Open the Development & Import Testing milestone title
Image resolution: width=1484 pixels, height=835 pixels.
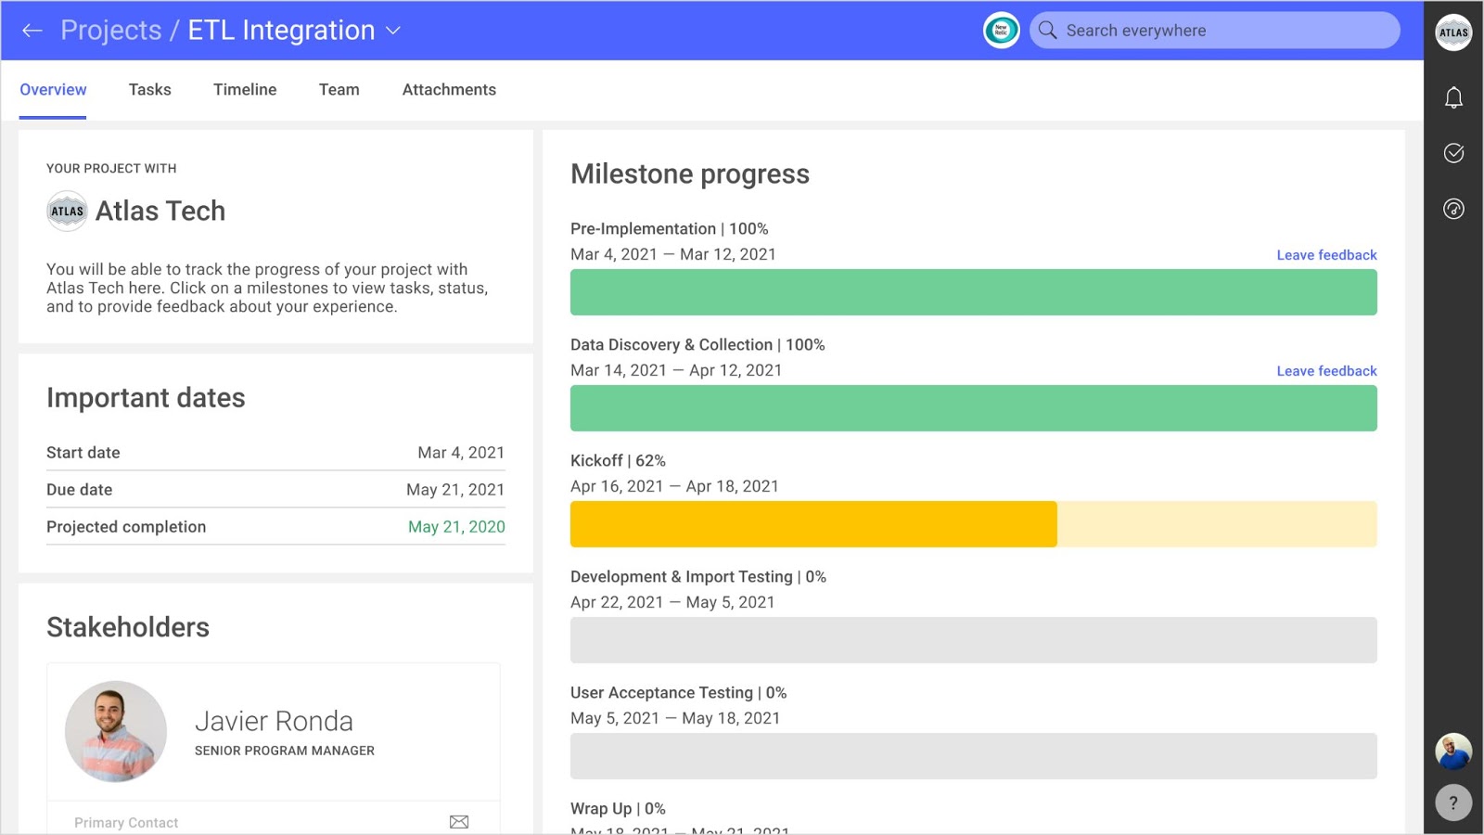click(x=697, y=577)
